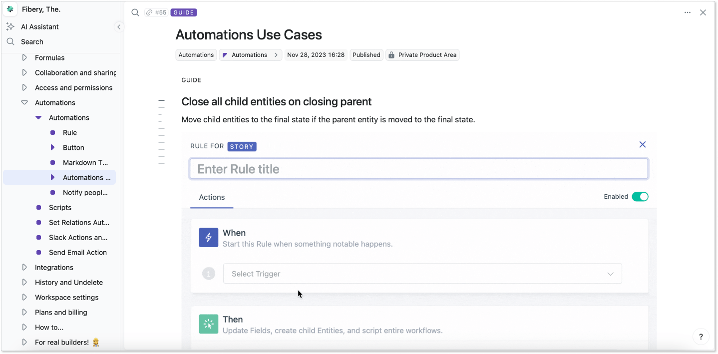
Task: Open Set Relations Aut... in sidebar
Action: [79, 223]
